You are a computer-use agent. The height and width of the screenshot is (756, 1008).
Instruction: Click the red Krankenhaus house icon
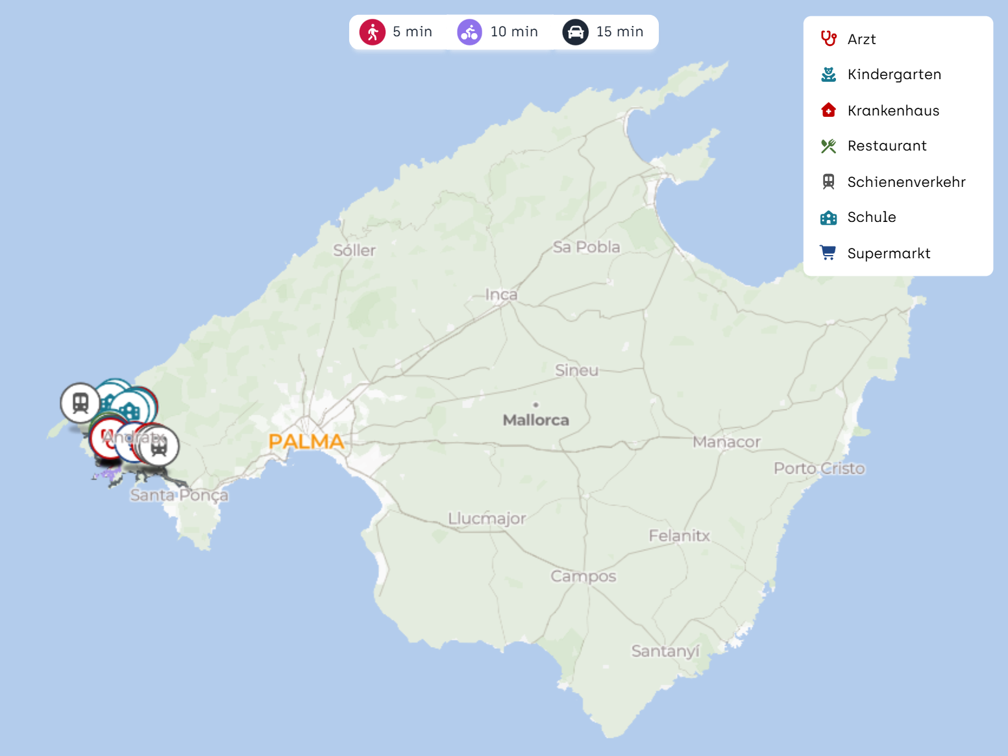pos(828,110)
